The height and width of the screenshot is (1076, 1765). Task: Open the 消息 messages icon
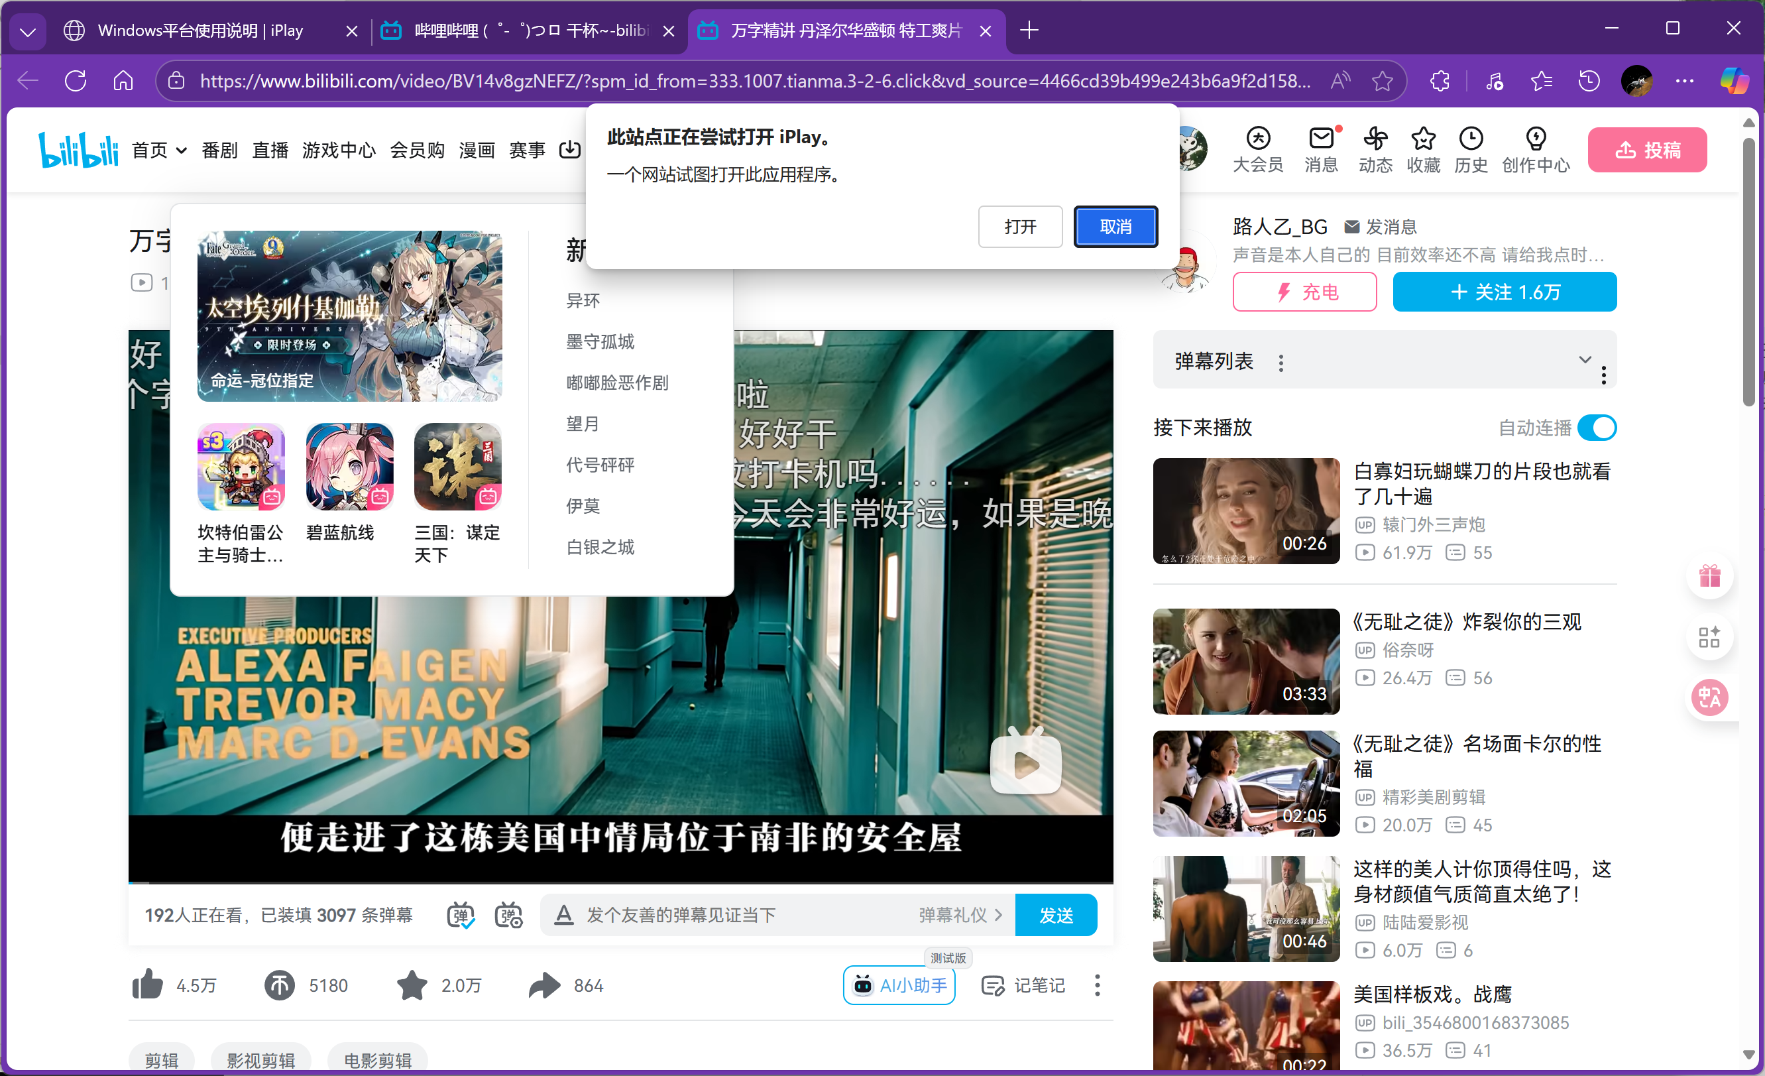point(1322,149)
